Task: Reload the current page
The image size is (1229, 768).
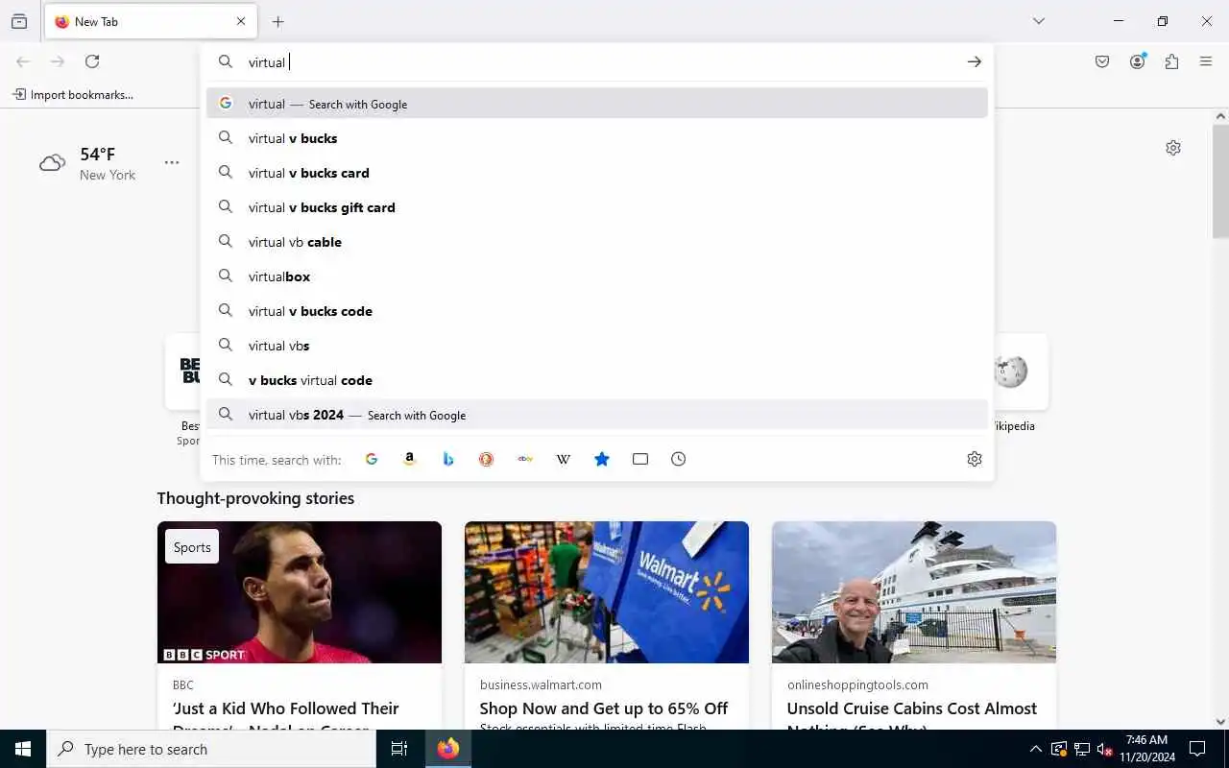Action: tap(92, 61)
